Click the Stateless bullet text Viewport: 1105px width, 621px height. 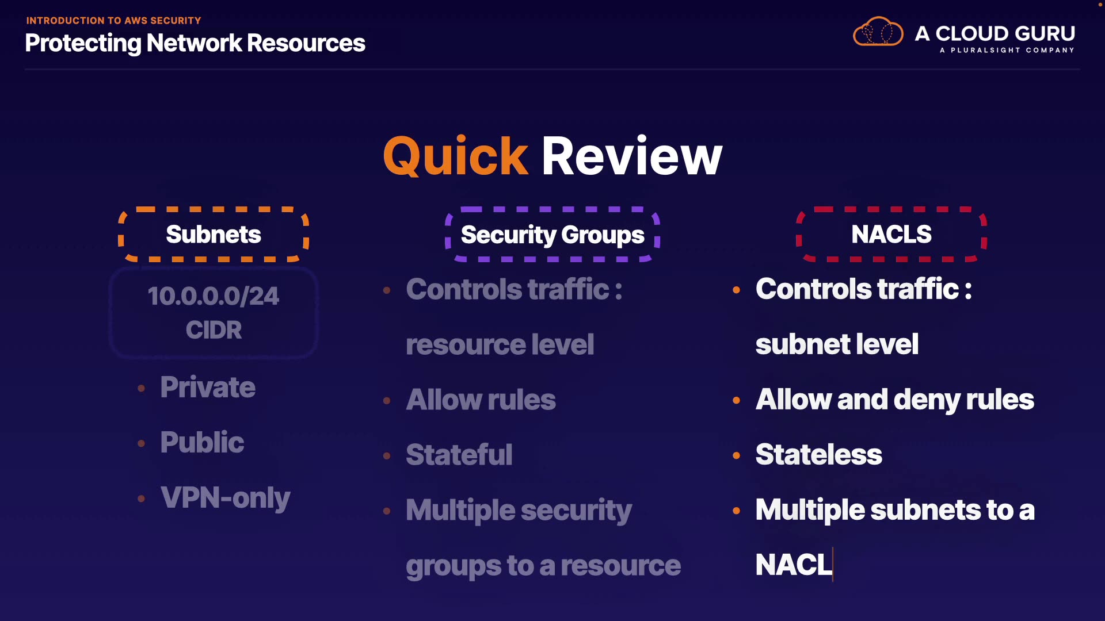tap(818, 455)
